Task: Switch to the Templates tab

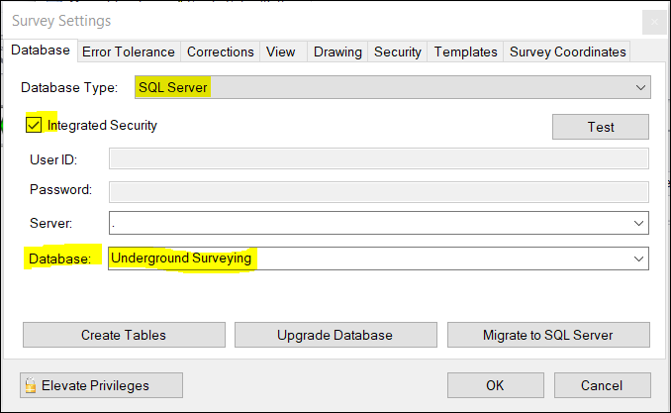Action: [466, 52]
